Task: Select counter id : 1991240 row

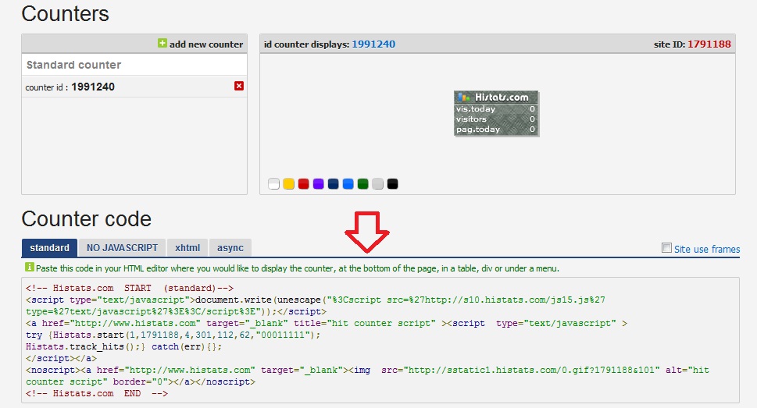Action: 134,87
